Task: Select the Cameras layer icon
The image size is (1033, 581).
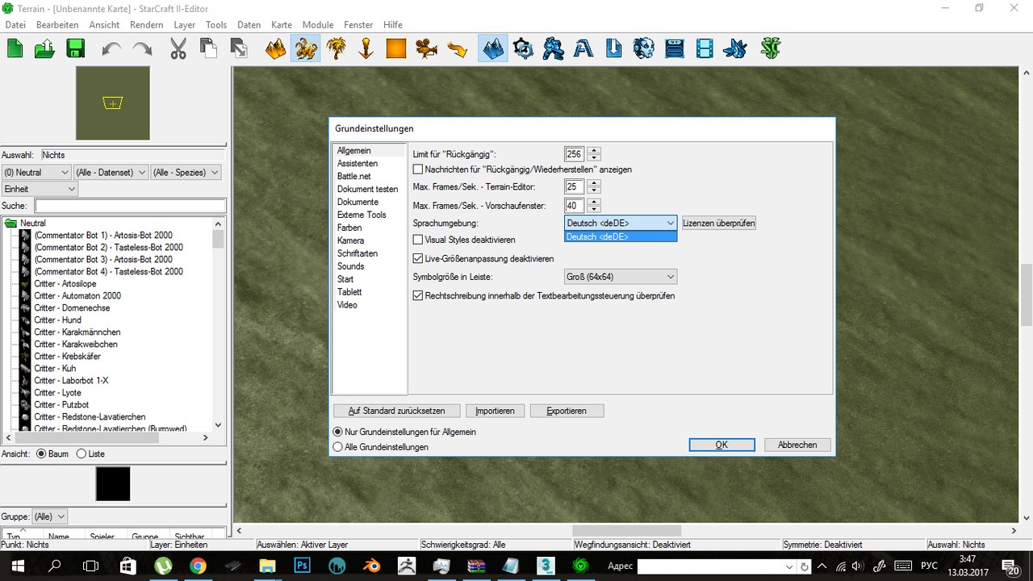Action: (x=426, y=48)
